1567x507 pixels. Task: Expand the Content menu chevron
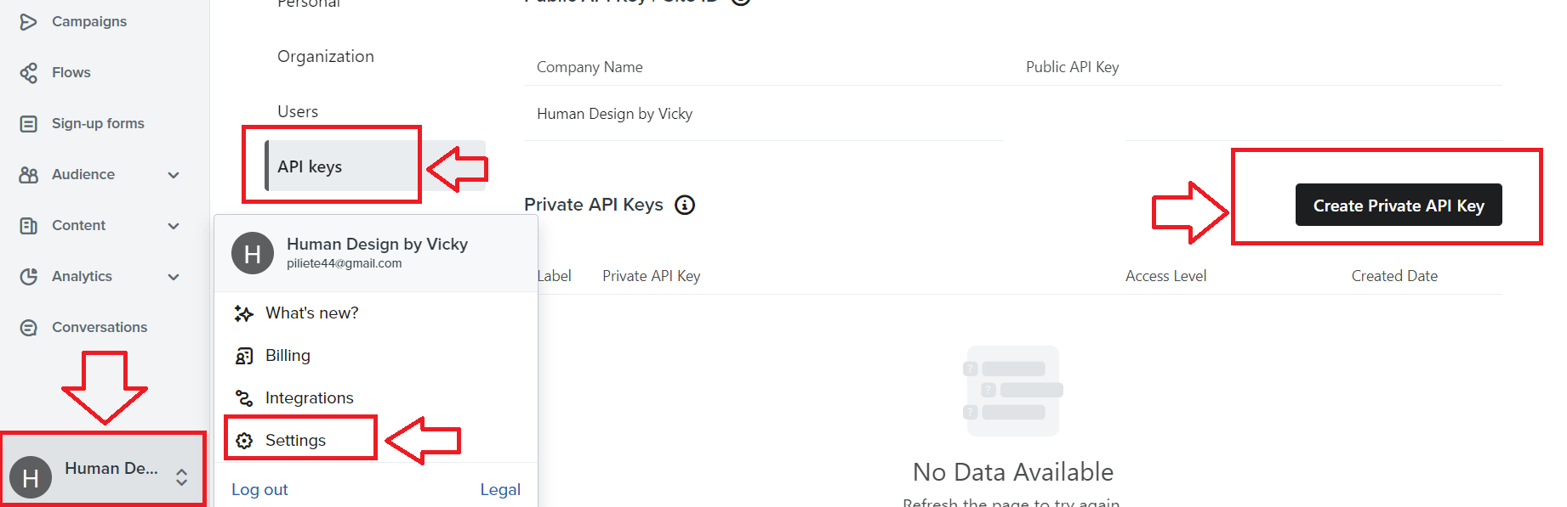pyautogui.click(x=174, y=226)
